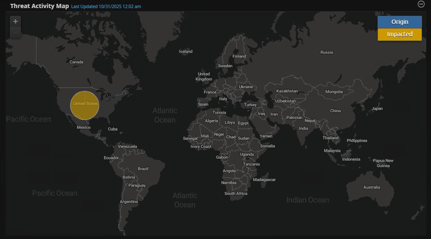This screenshot has height=239, width=431.
Task: Select Russia on the map
Action: [x=326, y=52]
